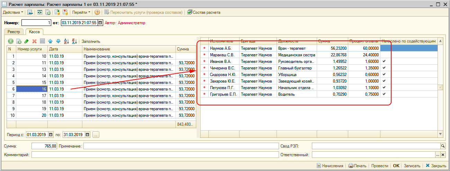This screenshot has height=171, width=450.
Task: Open the calendar picker for document date
Action: [100, 23]
